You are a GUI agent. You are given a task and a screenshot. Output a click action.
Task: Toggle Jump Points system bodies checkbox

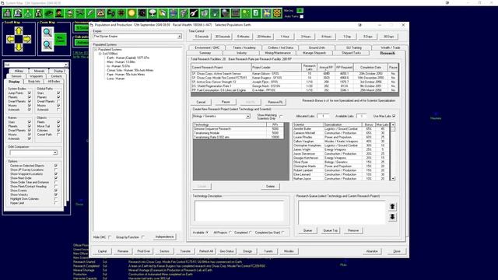pyautogui.click(x=30, y=93)
